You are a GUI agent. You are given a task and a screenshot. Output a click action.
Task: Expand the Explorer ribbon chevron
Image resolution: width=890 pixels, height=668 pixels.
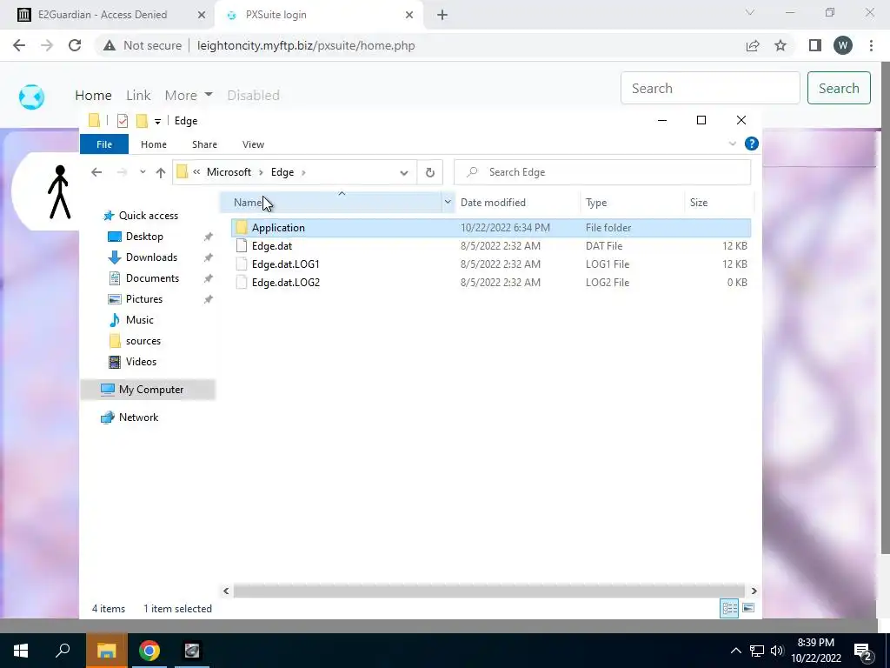pyautogui.click(x=732, y=144)
